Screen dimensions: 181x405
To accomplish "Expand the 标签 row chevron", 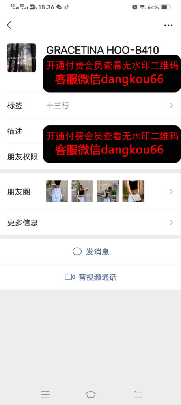I will click(171, 105).
